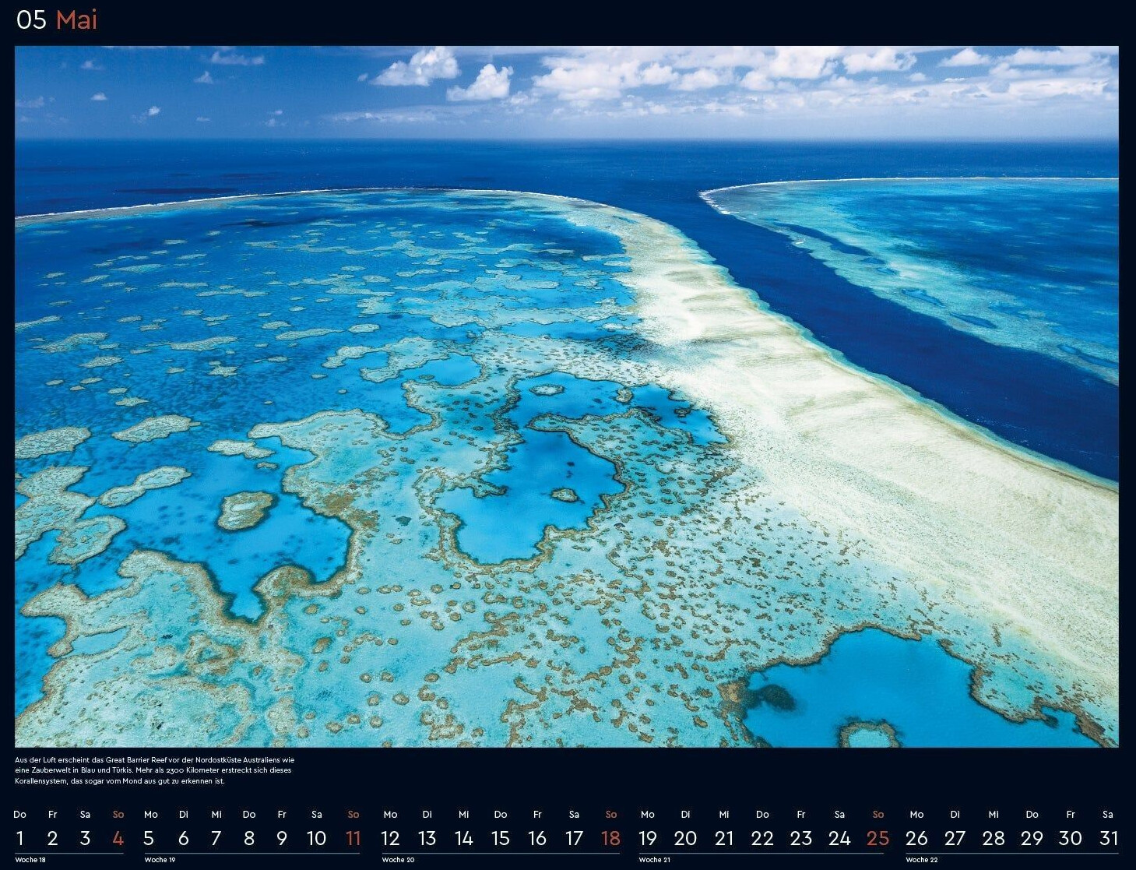1136x870 pixels.
Task: Select Thursday May 1 in the calendar
Action: [20, 838]
